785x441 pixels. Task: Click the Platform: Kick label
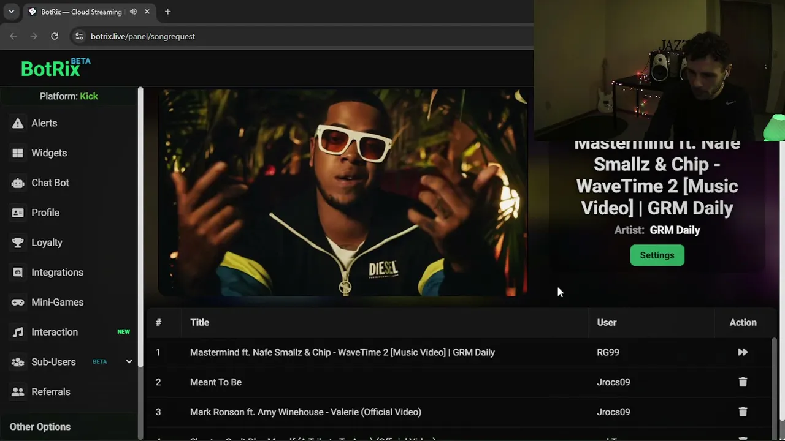pyautogui.click(x=69, y=96)
